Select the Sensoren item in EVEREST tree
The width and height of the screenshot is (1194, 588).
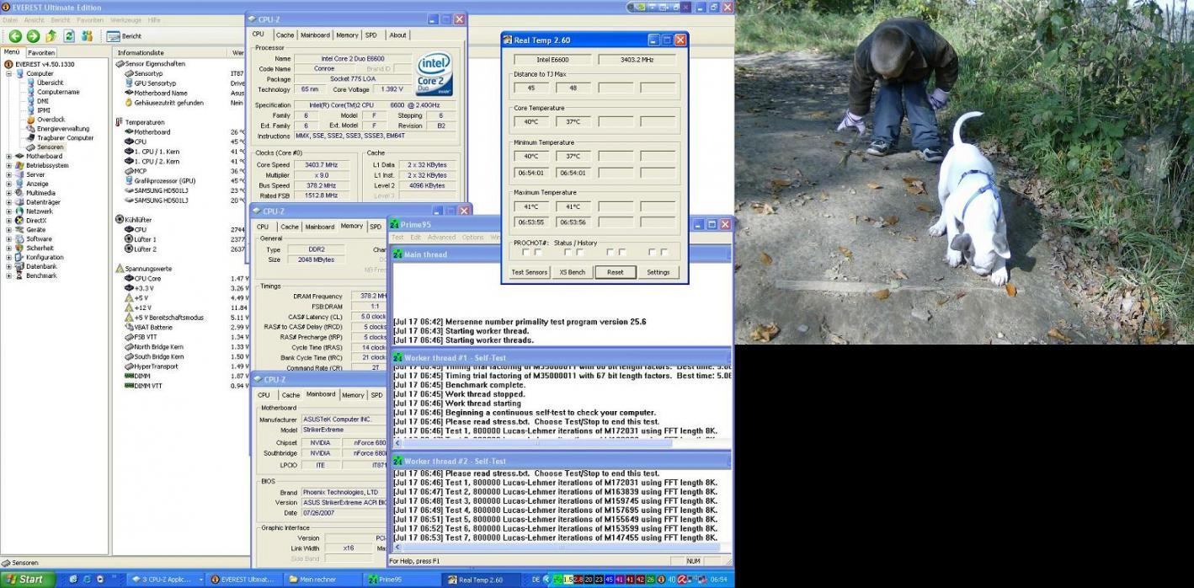pos(45,147)
